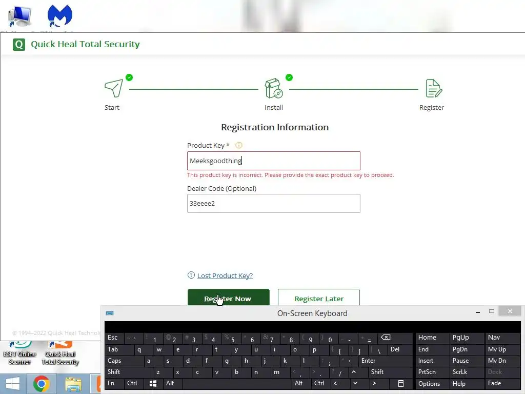Click the Install step box icon
Image resolution: width=525 pixels, height=394 pixels.
(274, 88)
